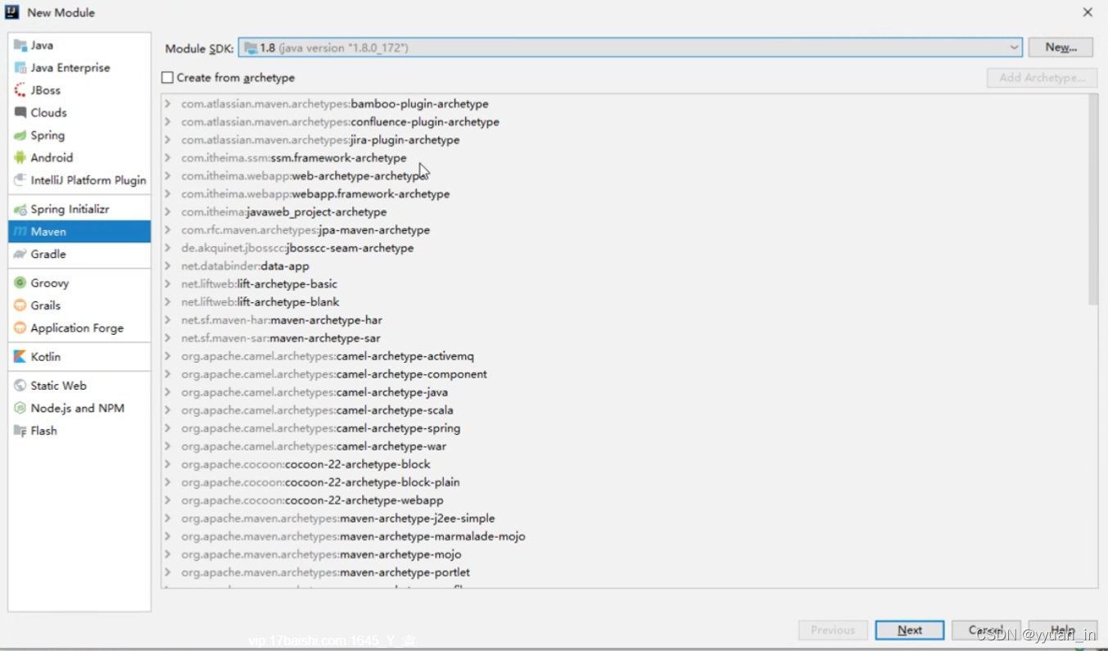The width and height of the screenshot is (1108, 651).
Task: Select camel-archetype-component row
Action: [x=625, y=374]
